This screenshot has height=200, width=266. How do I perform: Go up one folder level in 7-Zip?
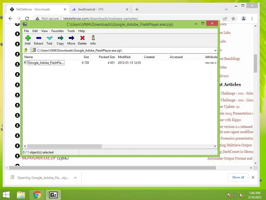coord(26,50)
